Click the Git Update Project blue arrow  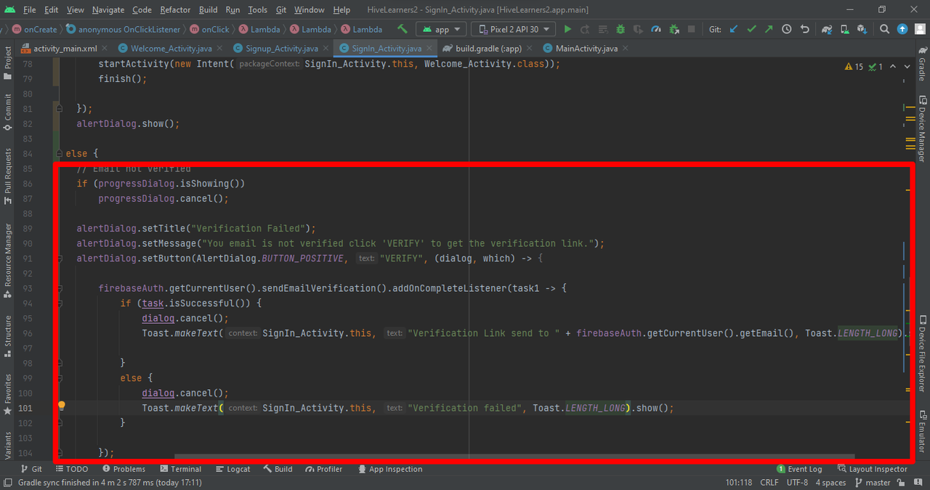pos(734,29)
